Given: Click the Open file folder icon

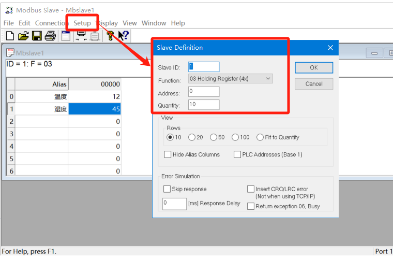Looking at the screenshot, I should 23,36.
